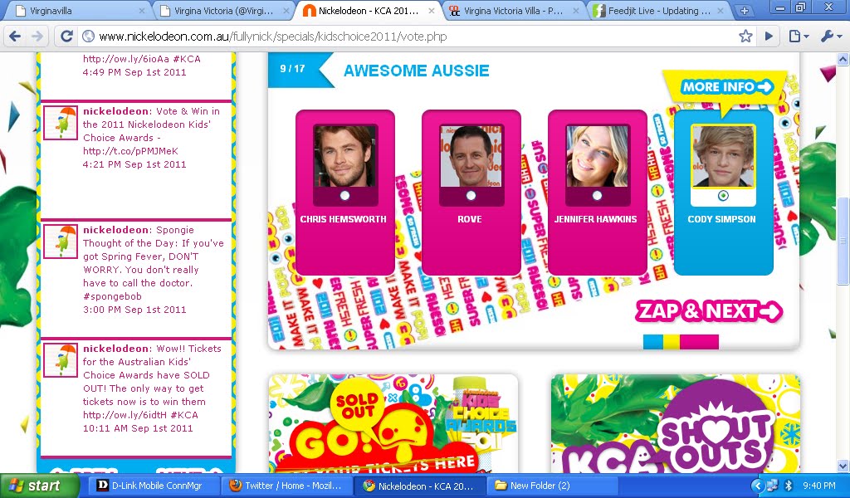Image resolution: width=850 pixels, height=498 pixels.
Task: Select the Chris Hemsworth radio button
Action: tap(344, 196)
